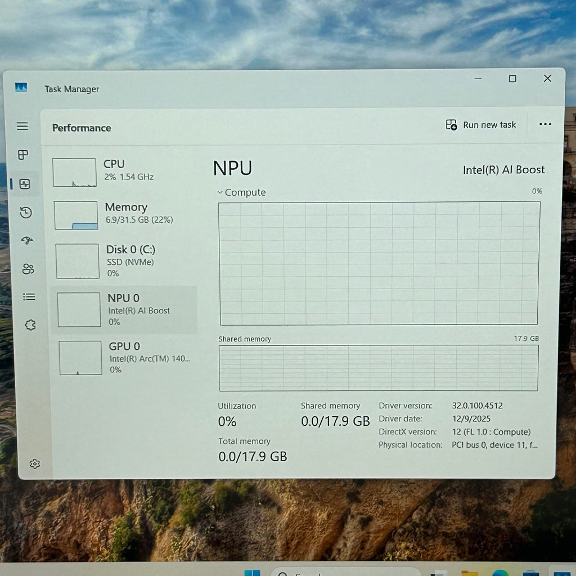Minimize the Task Manager window
The image size is (576, 576).
[x=478, y=79]
